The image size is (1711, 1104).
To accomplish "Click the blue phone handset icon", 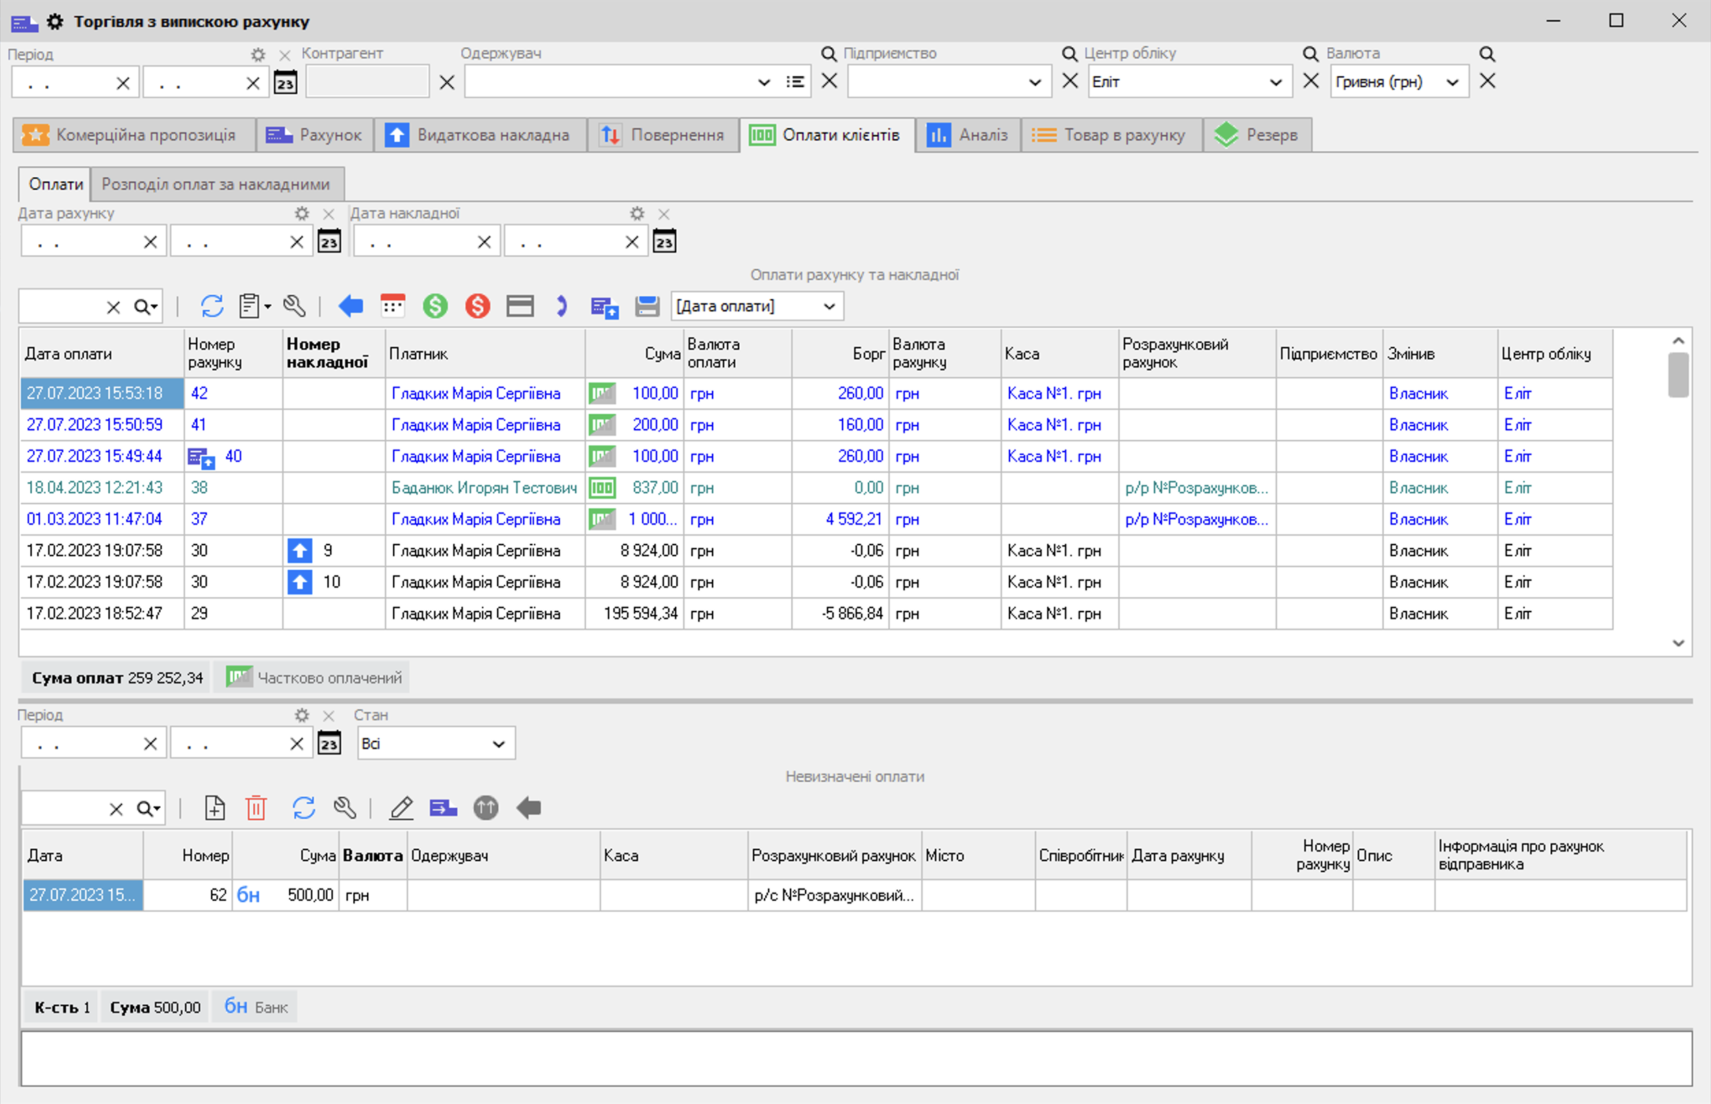I will pyautogui.click(x=561, y=306).
